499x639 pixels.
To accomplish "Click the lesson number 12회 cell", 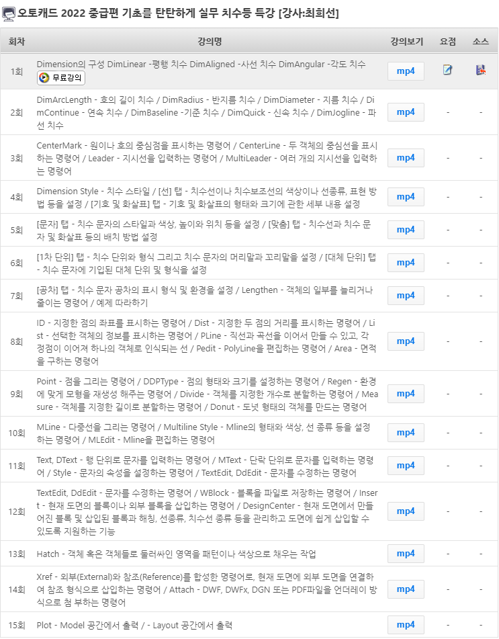I will [17, 512].
